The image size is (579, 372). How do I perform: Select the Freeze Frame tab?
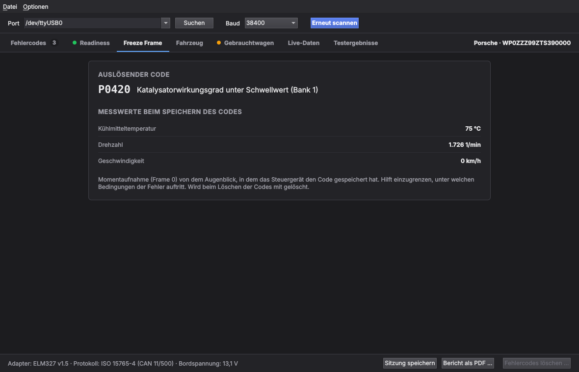coord(143,43)
